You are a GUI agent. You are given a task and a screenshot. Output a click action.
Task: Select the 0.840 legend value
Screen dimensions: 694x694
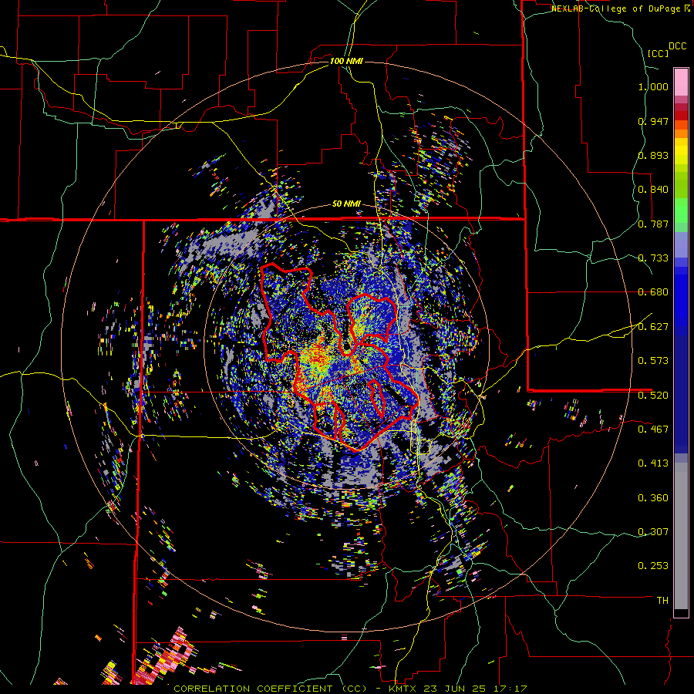pos(653,190)
